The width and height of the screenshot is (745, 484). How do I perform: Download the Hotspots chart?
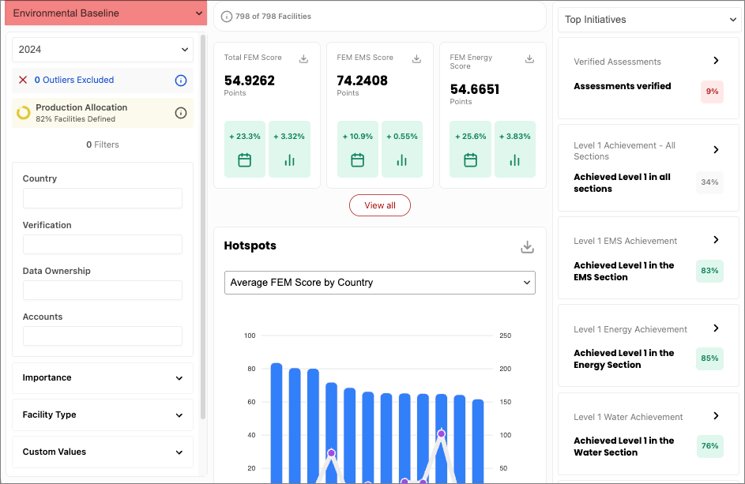tap(528, 247)
